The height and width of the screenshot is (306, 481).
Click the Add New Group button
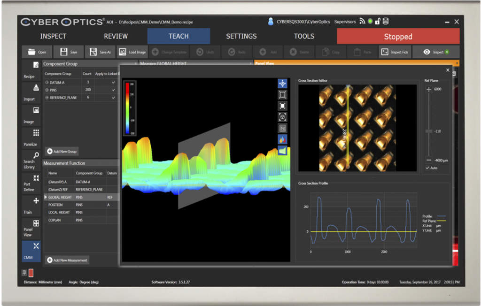click(62, 151)
